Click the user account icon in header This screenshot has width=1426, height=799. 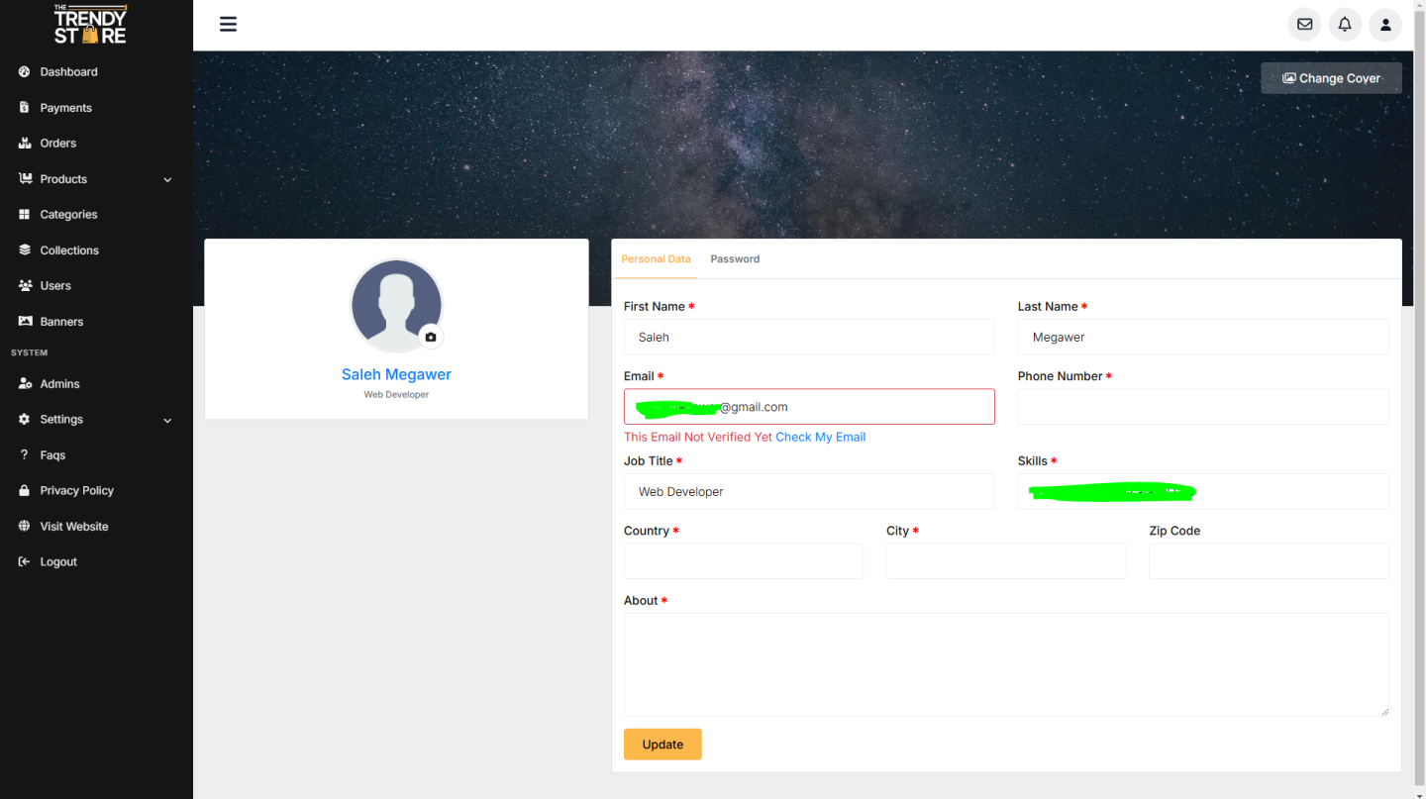point(1385,25)
